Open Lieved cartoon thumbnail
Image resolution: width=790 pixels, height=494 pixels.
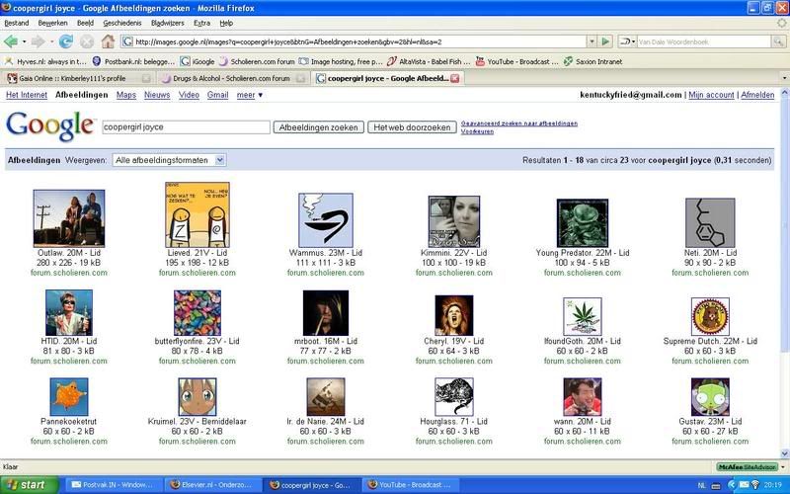pos(197,214)
